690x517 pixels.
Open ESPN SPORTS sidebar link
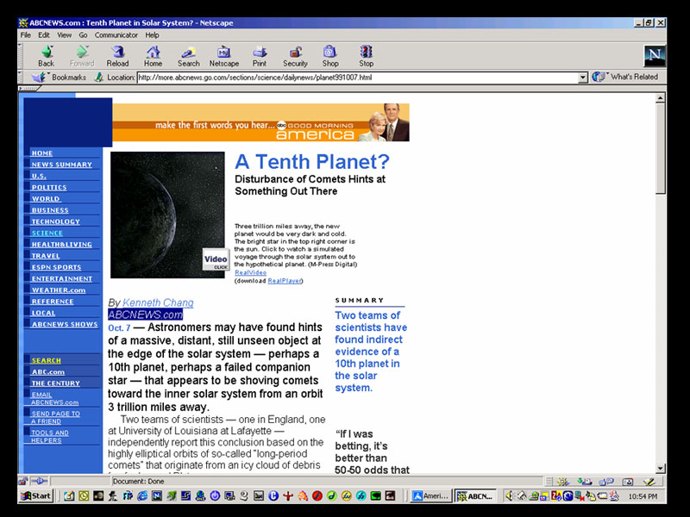56,267
